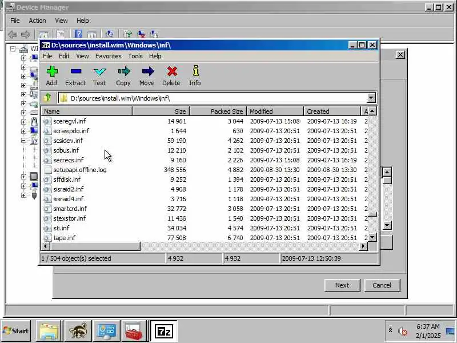Click the red Delete icon

coord(172,71)
